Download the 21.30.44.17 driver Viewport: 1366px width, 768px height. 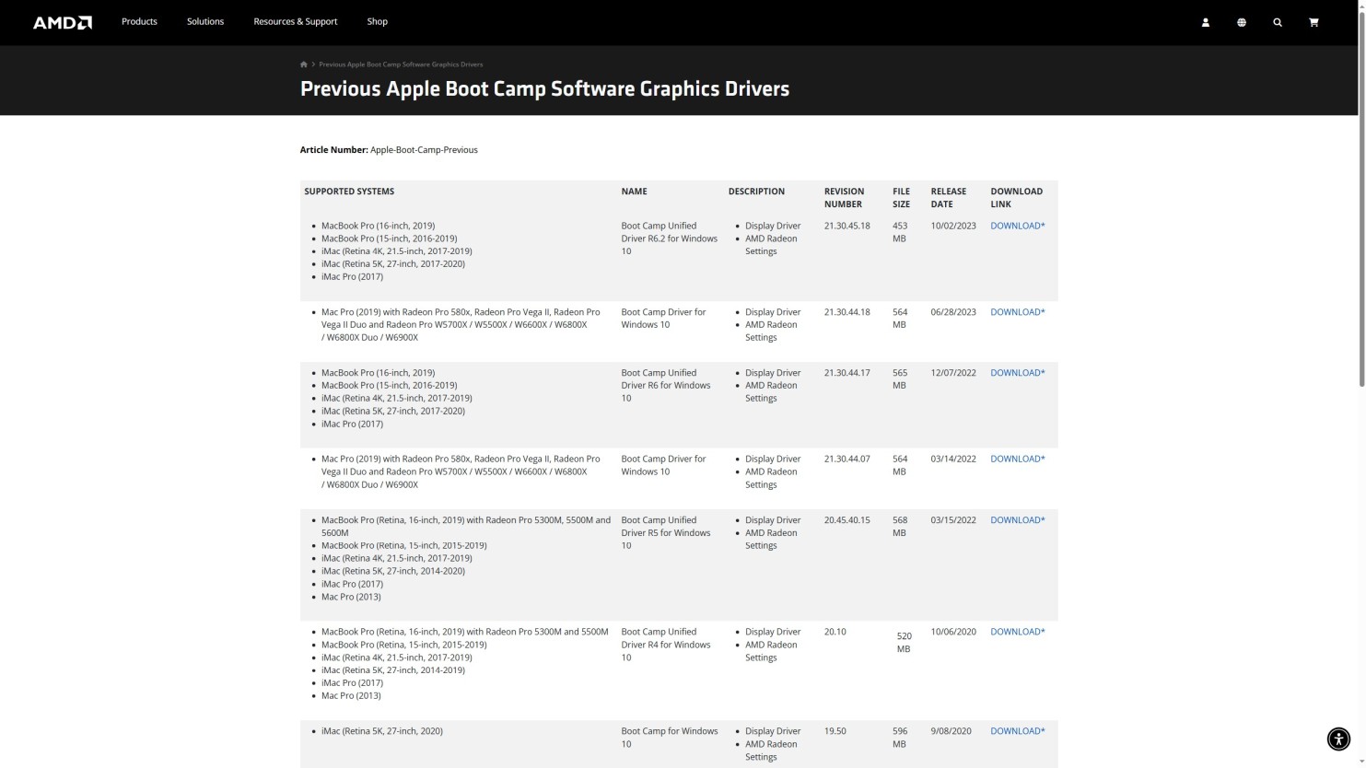pos(1017,373)
